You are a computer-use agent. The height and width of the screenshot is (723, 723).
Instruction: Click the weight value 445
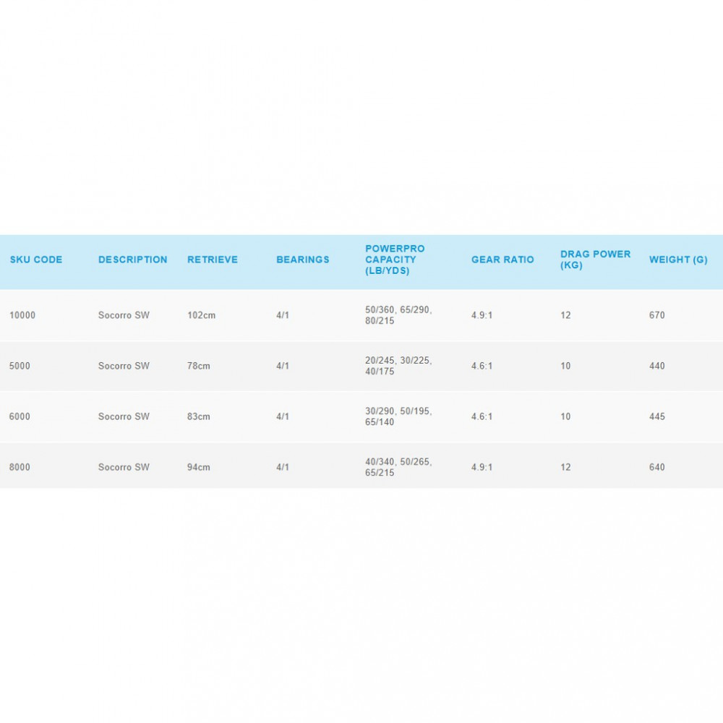point(657,416)
